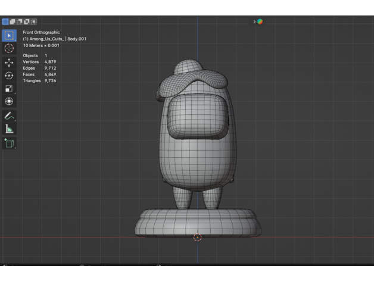Choose the Intersect selection mode
This screenshot has height=281, width=374.
tap(33, 22)
